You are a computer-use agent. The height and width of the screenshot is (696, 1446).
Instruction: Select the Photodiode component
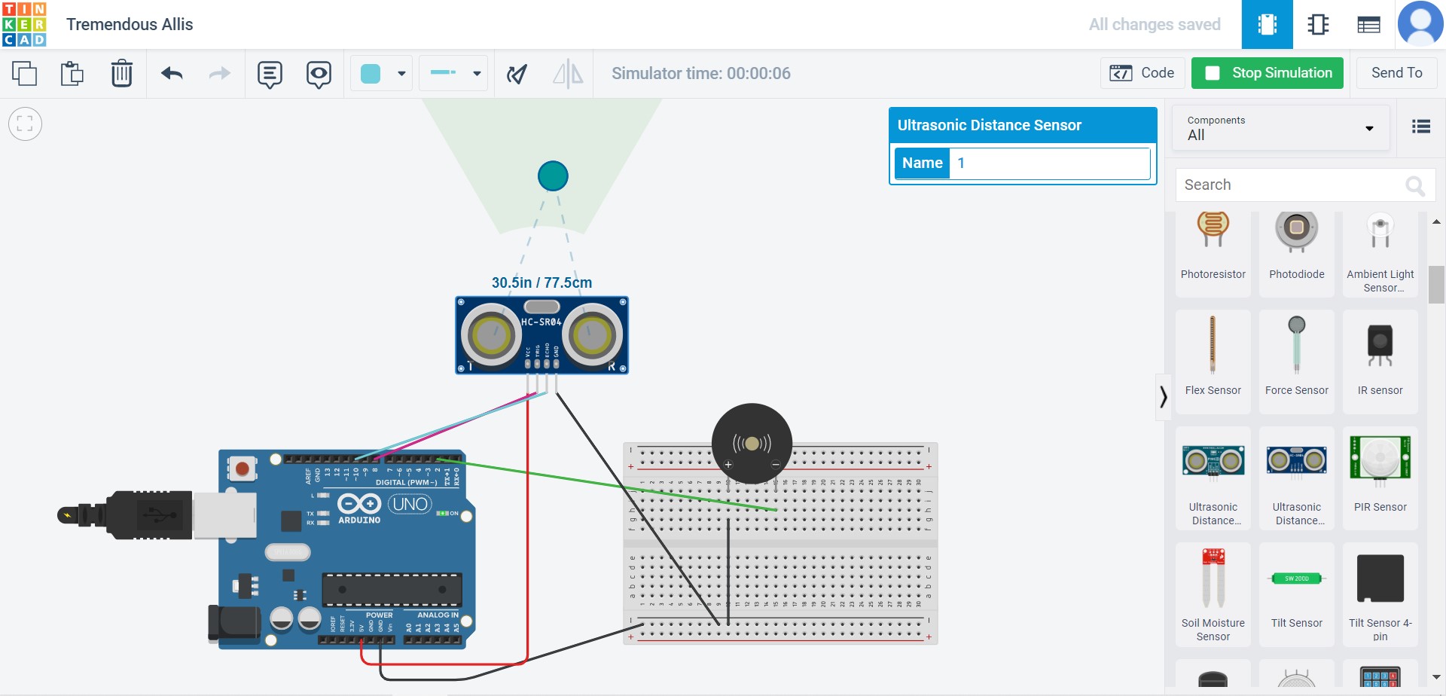pyautogui.click(x=1296, y=254)
